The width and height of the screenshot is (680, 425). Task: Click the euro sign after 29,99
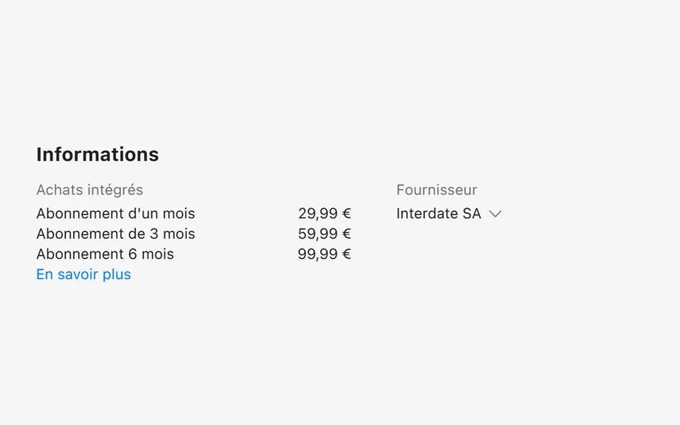pos(346,213)
